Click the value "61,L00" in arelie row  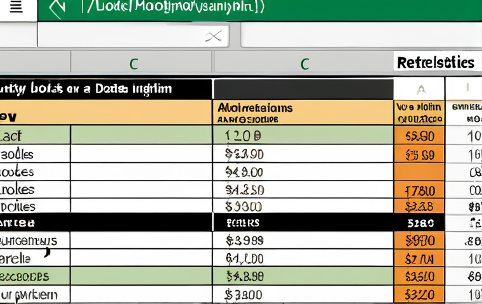tap(244, 258)
